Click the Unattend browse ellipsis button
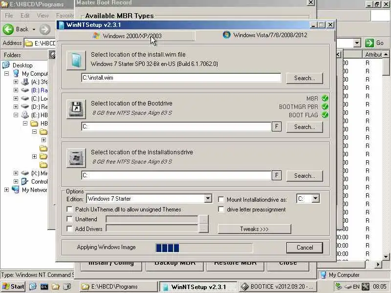This screenshot has width=391, height=293. click(204, 219)
